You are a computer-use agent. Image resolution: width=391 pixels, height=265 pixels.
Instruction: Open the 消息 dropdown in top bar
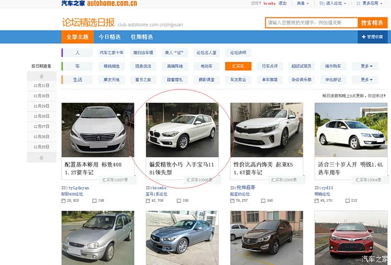[302, 3]
